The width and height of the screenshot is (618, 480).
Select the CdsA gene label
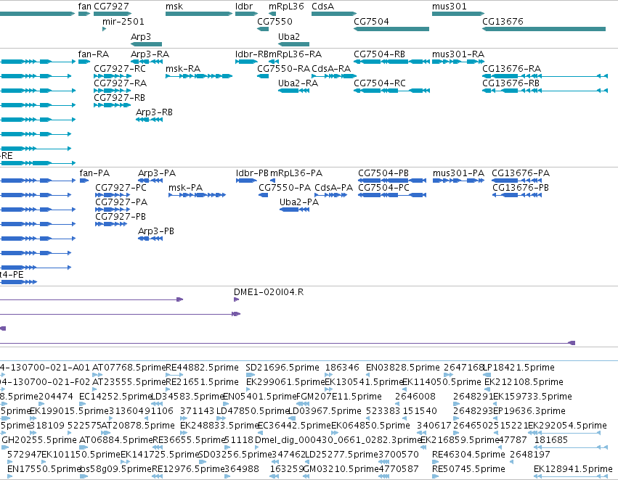coord(322,7)
